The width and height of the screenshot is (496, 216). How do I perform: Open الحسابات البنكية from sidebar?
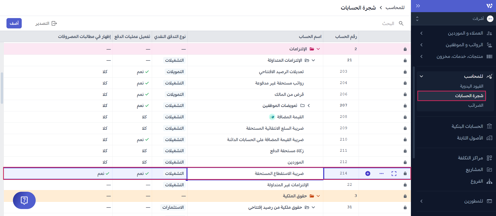tap(467, 126)
